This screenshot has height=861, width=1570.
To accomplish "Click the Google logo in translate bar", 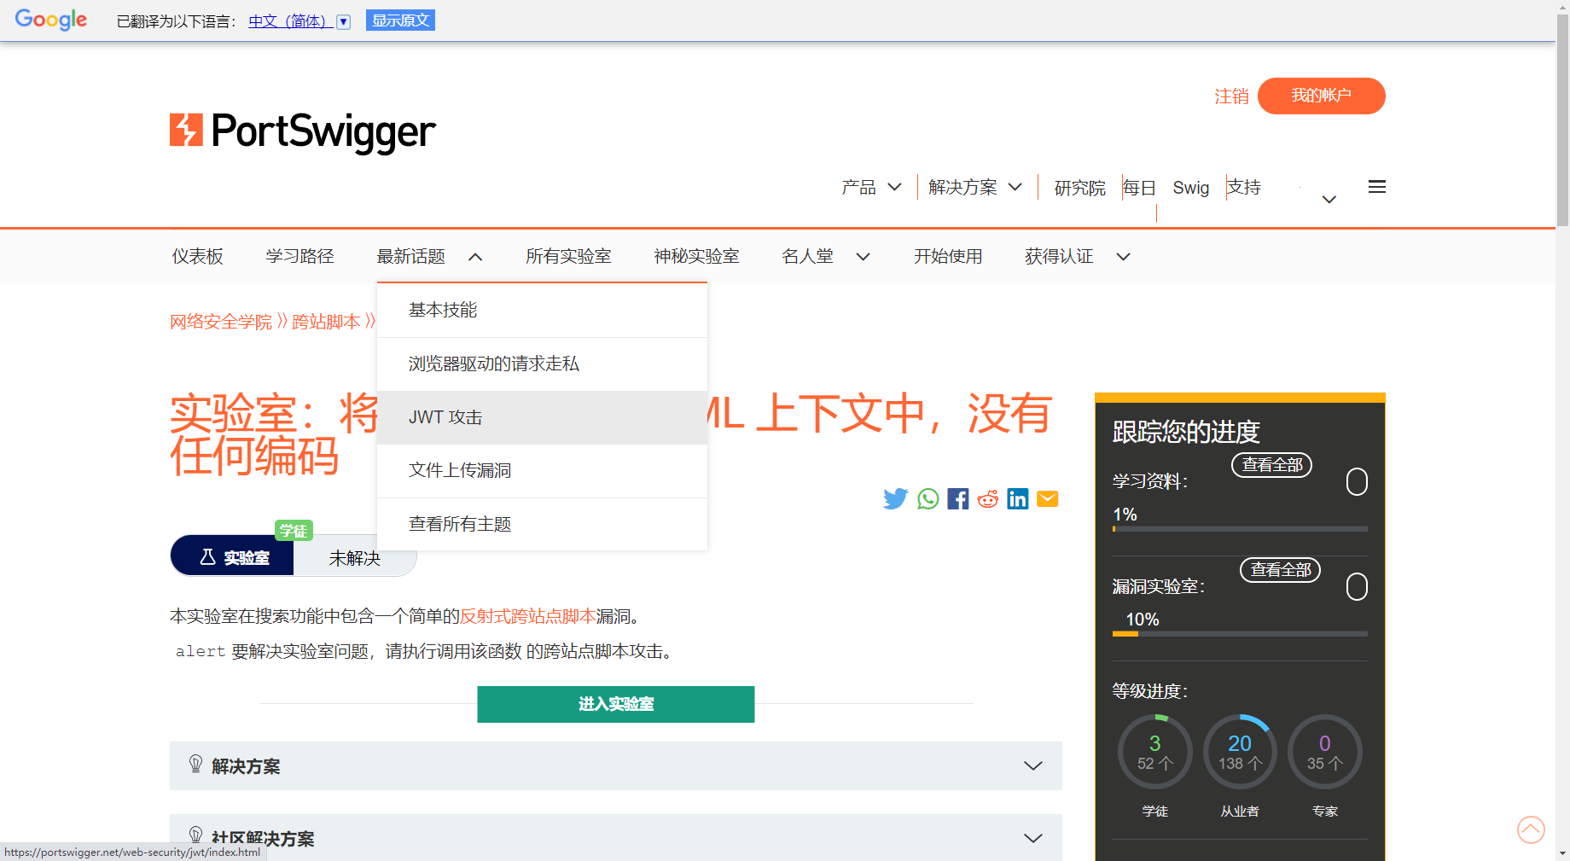I will pos(50,20).
